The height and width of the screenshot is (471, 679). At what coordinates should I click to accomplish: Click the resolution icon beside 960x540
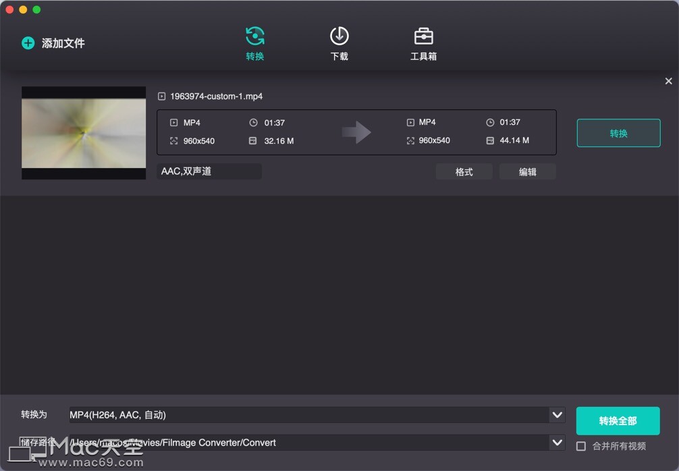pos(174,140)
